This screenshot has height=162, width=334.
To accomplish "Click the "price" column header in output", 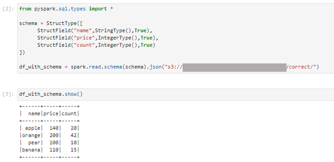I will tap(51, 114).
